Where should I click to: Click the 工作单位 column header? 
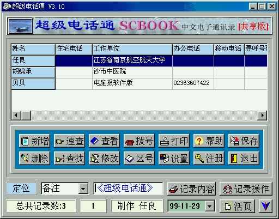132,49
